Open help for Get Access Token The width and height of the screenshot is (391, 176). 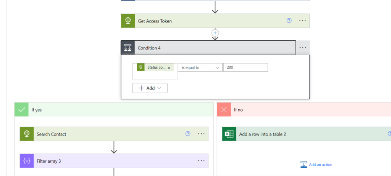(x=289, y=21)
